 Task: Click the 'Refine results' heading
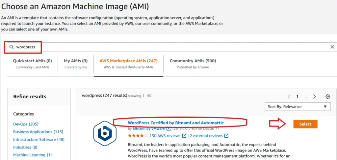(x=30, y=97)
